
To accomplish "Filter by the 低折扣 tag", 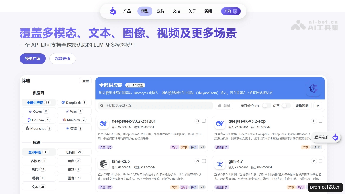I will (x=74, y=152).
